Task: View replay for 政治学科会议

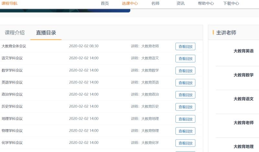Action: tap(185, 95)
